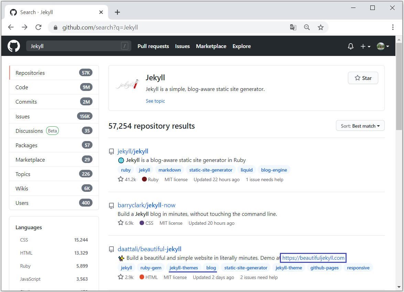Select Packages in sidebar
The width and height of the screenshot is (404, 292).
tap(54, 145)
